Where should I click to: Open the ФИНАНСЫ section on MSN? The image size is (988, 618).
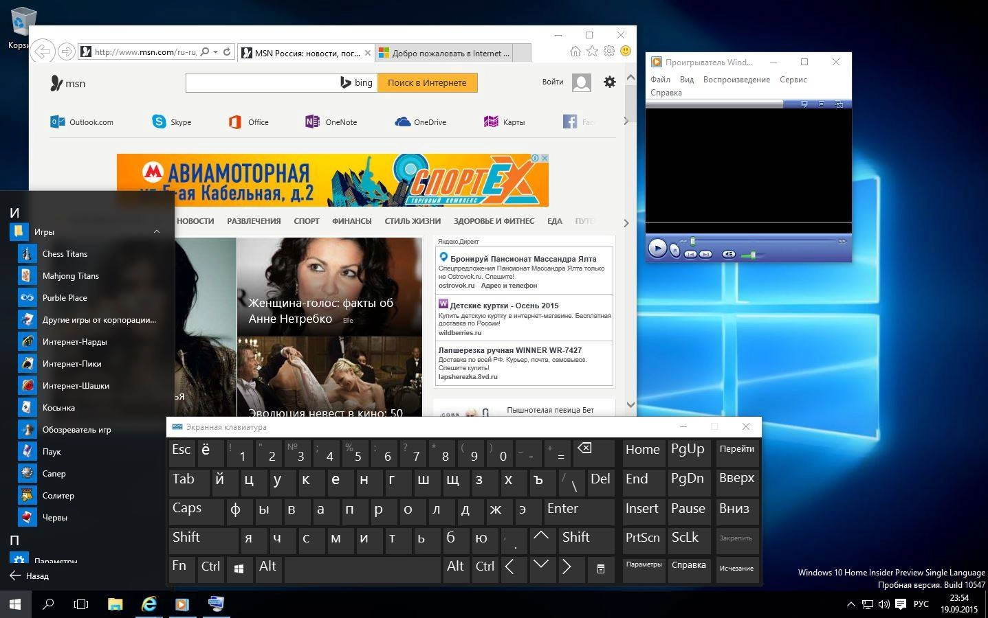(351, 221)
